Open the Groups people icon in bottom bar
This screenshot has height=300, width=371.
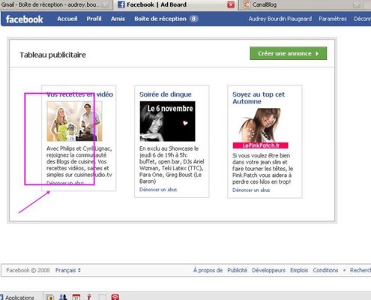[63, 297]
